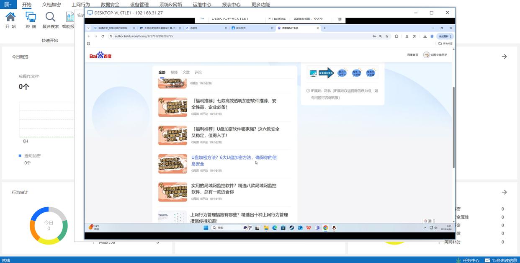This screenshot has width=520, height=263.
Task: Open article 实用的局域网监控软件
Action: pos(234,189)
